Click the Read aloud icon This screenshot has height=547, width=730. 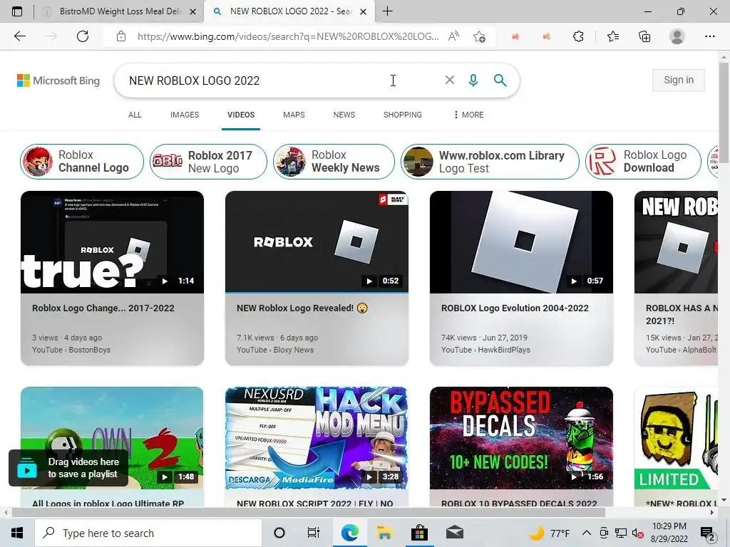coord(453,36)
